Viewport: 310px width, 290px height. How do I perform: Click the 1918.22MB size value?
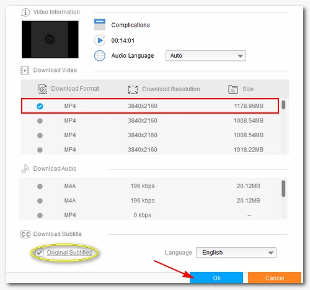pyautogui.click(x=249, y=150)
